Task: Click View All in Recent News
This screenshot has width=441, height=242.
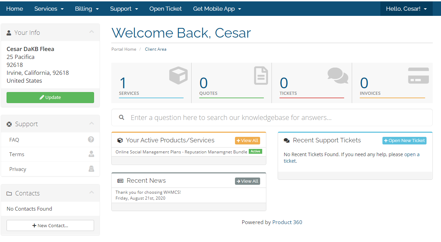Action: pyautogui.click(x=247, y=181)
